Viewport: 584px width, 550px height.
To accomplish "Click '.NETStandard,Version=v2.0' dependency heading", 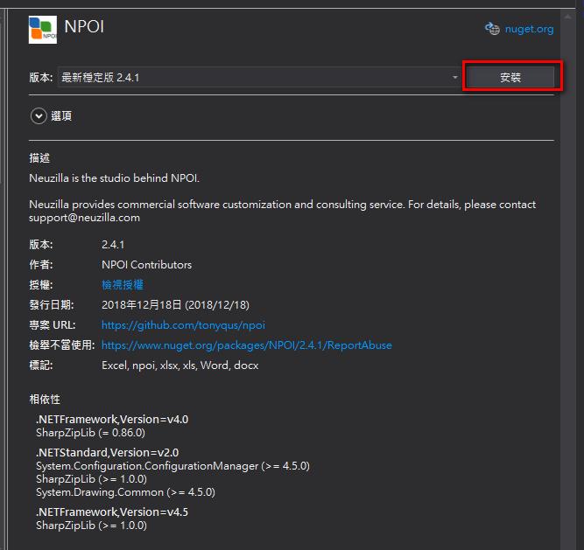I will pyautogui.click(x=108, y=453).
